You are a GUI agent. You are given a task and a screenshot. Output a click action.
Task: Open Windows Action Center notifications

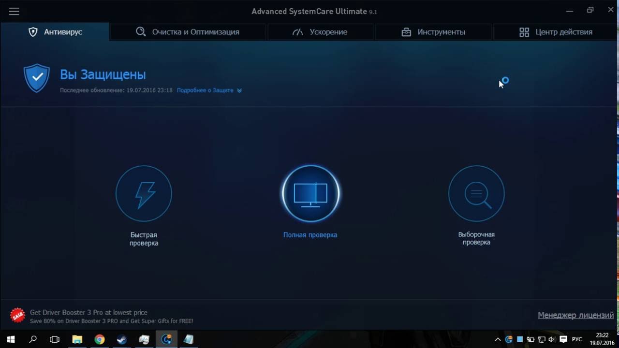(x=563, y=339)
